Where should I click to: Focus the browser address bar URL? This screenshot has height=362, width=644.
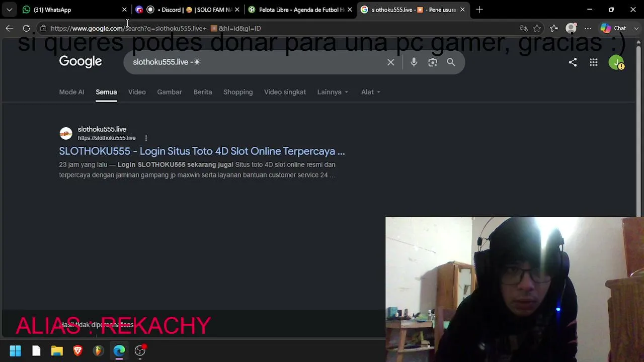[156, 28]
